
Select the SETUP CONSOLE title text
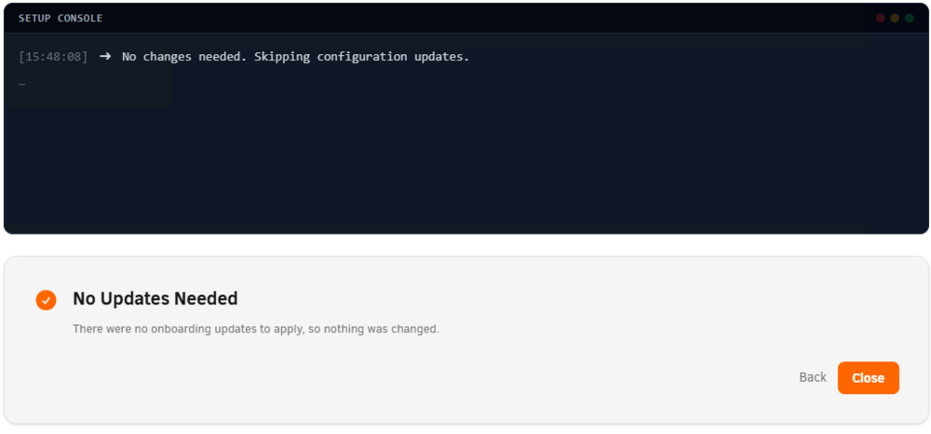(61, 19)
